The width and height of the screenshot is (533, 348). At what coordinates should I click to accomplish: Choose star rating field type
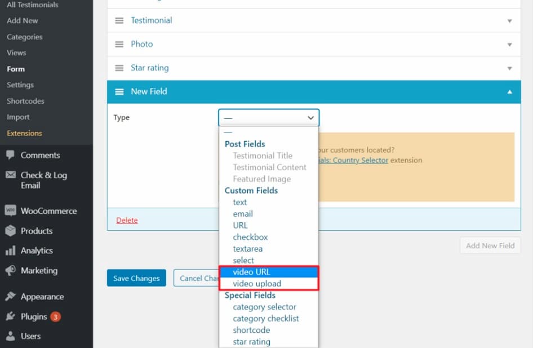[251, 342]
